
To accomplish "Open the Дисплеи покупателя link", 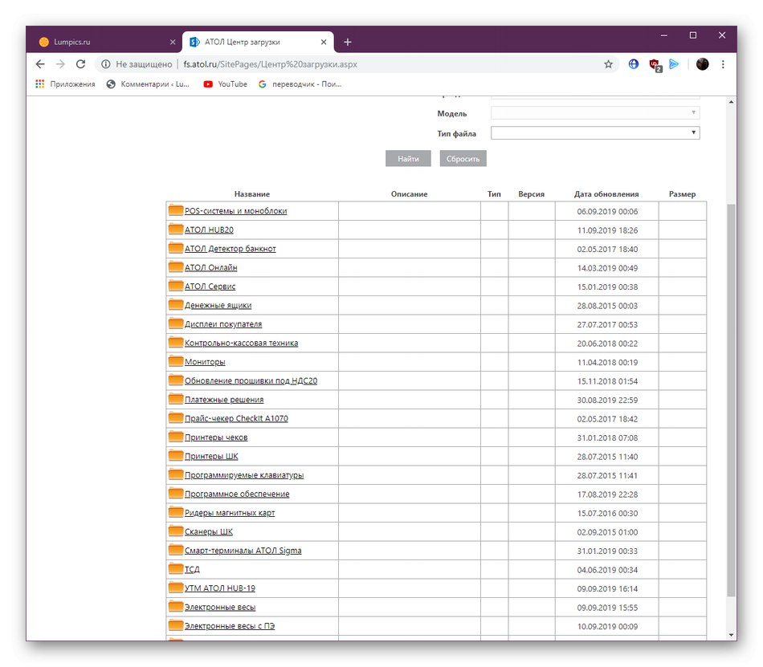I will (x=222, y=324).
